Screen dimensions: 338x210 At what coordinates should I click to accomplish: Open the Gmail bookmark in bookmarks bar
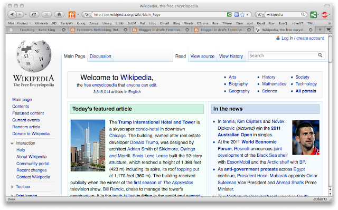click(164, 23)
